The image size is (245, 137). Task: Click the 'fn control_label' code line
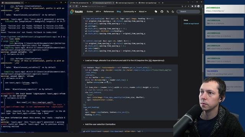click(x=107, y=41)
